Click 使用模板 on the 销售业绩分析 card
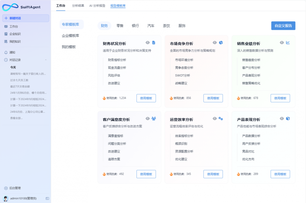Image resolution: width=306 pixels, height=203 pixels. coord(280,98)
